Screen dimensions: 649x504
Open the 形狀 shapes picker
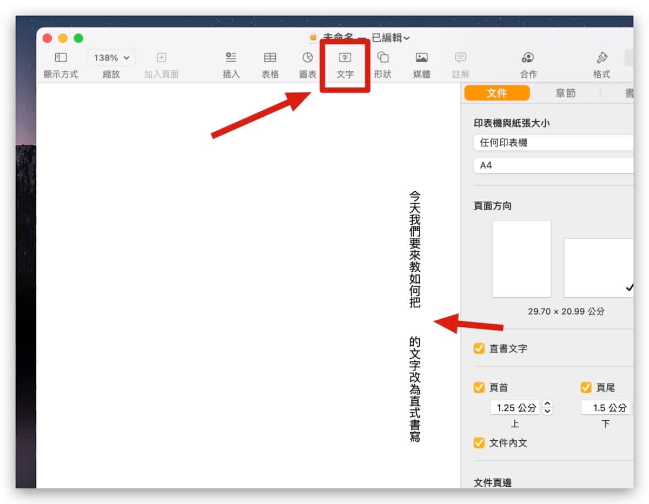tap(383, 58)
